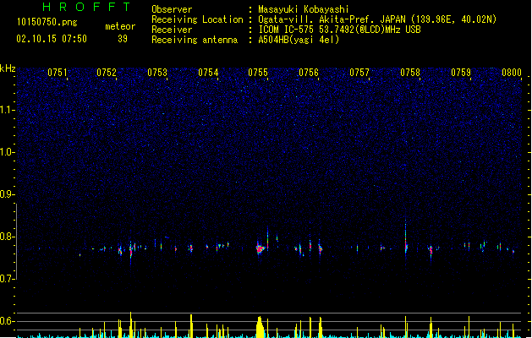Click the 0755 time marker
This screenshot has width=532, height=338.
(258, 73)
